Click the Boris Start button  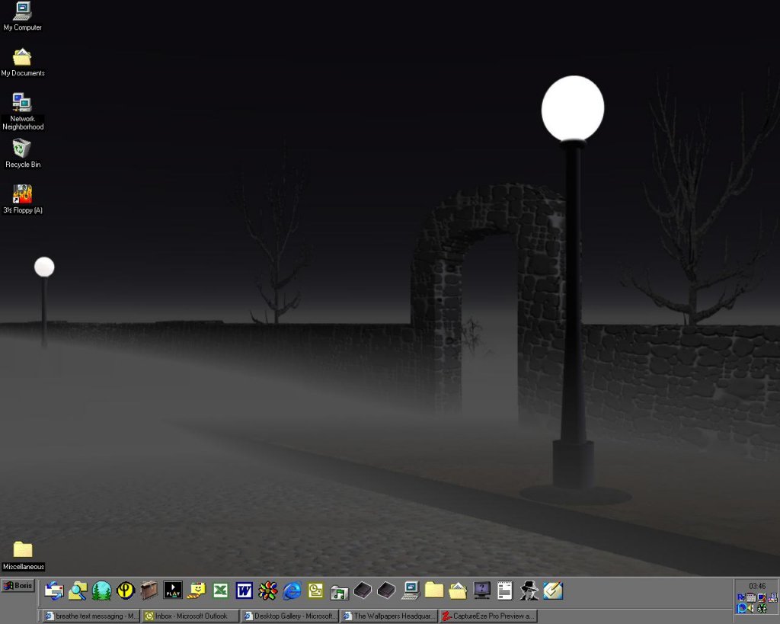pos(18,586)
